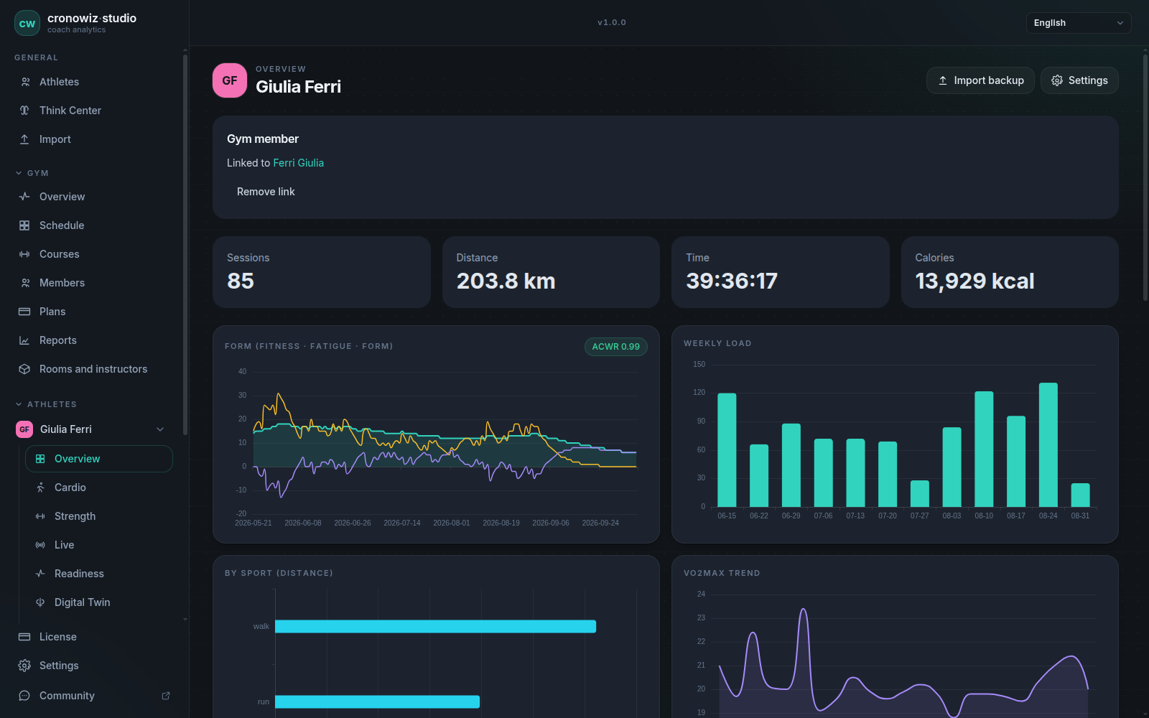Click the Plans card icon
The height and width of the screenshot is (718, 1149).
pos(24,312)
